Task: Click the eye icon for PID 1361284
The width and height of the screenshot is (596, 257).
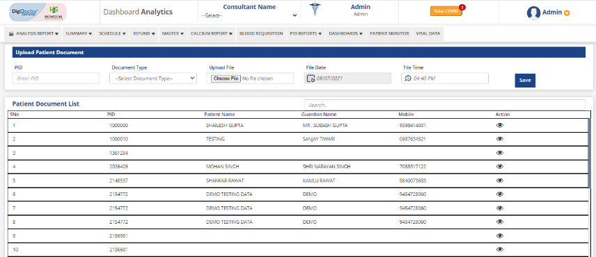Action: [500, 153]
